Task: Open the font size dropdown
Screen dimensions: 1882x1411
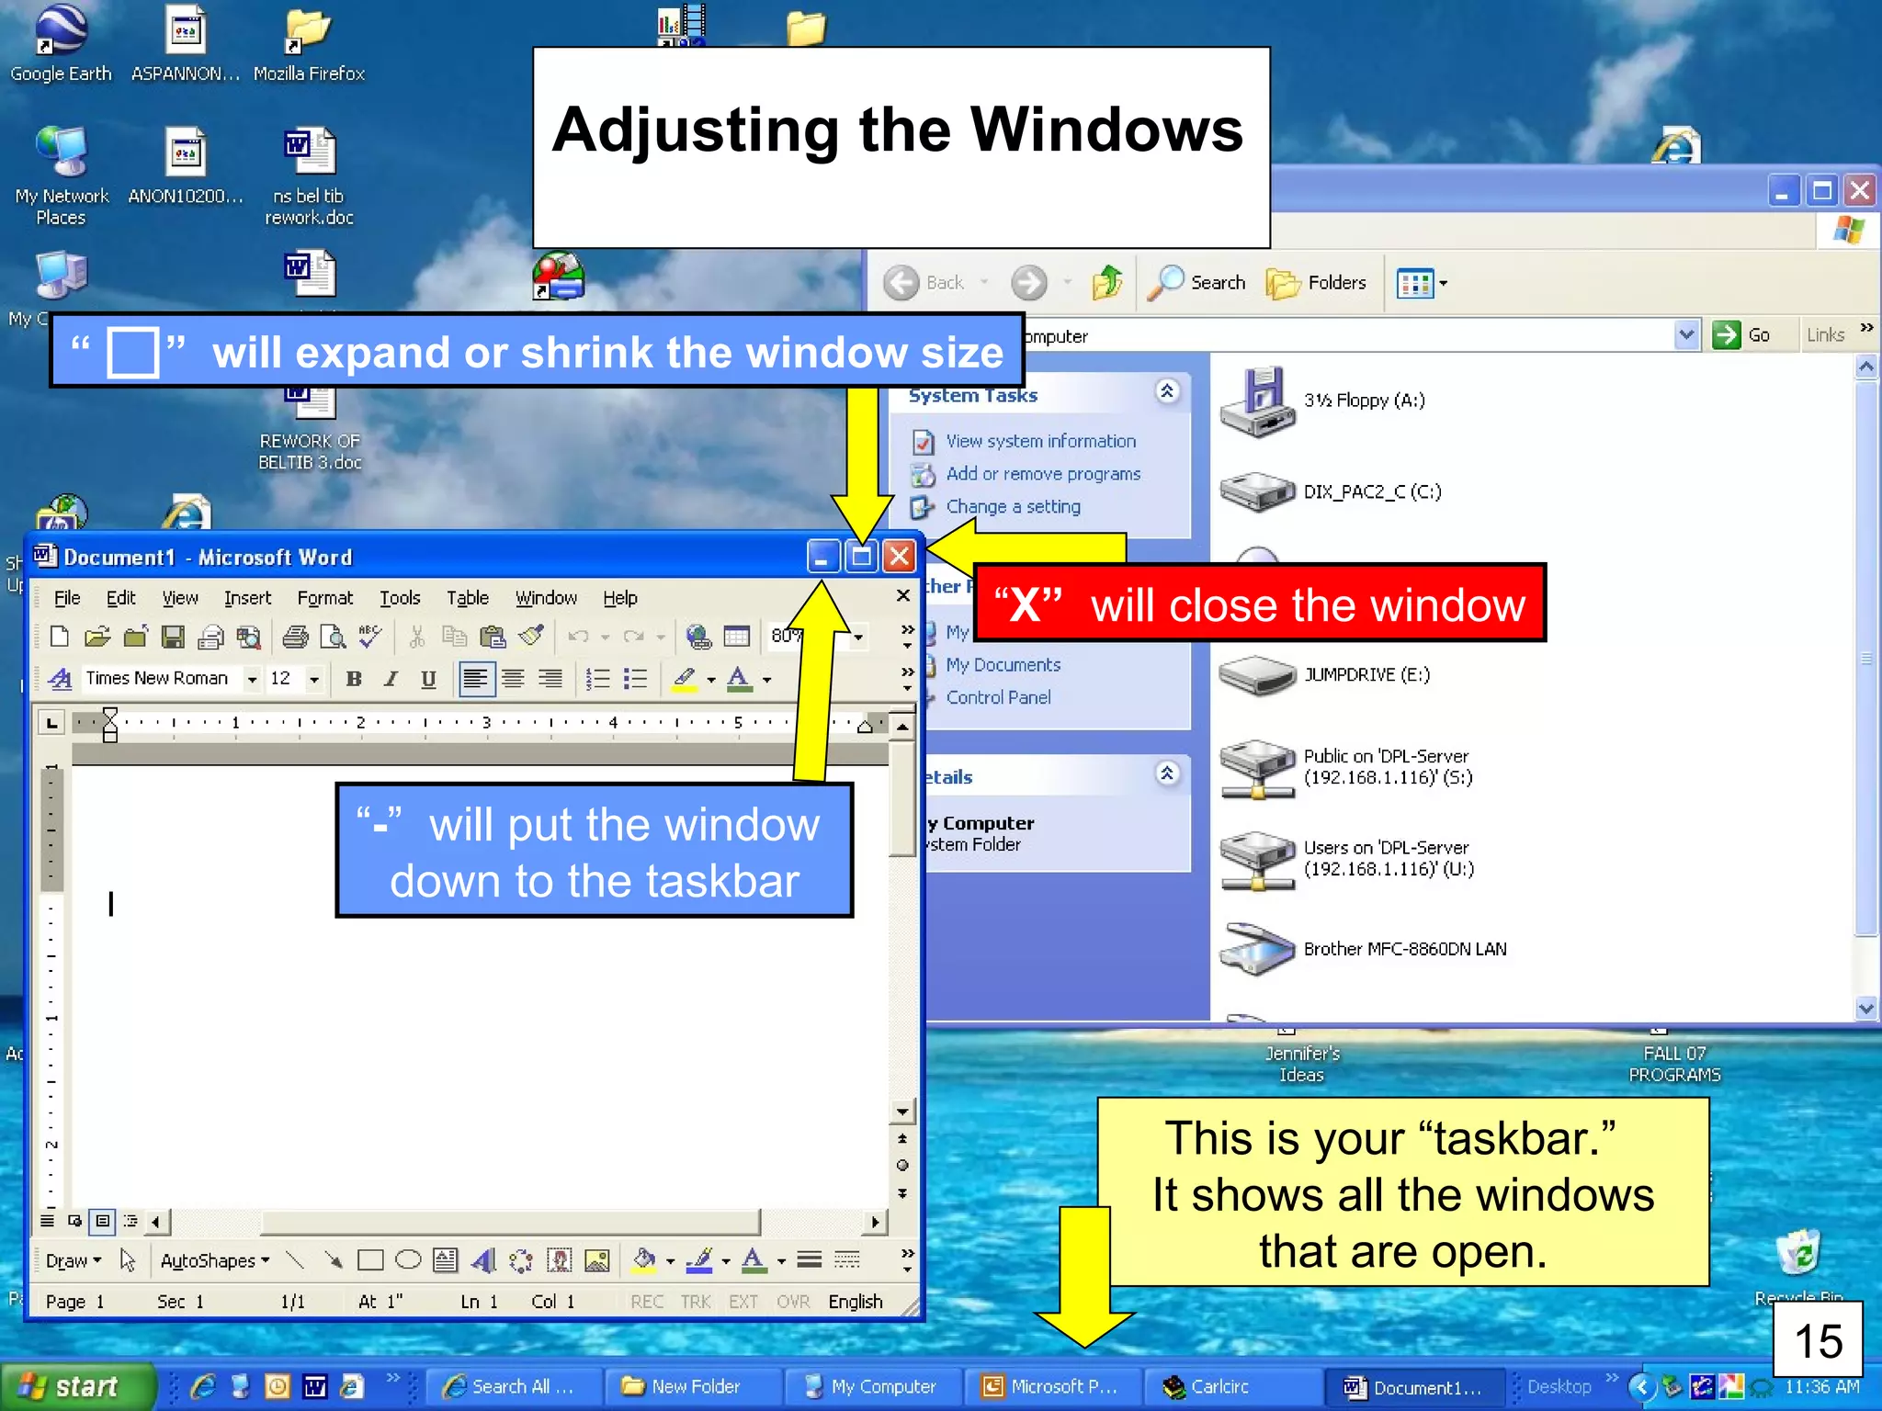Action: [314, 679]
